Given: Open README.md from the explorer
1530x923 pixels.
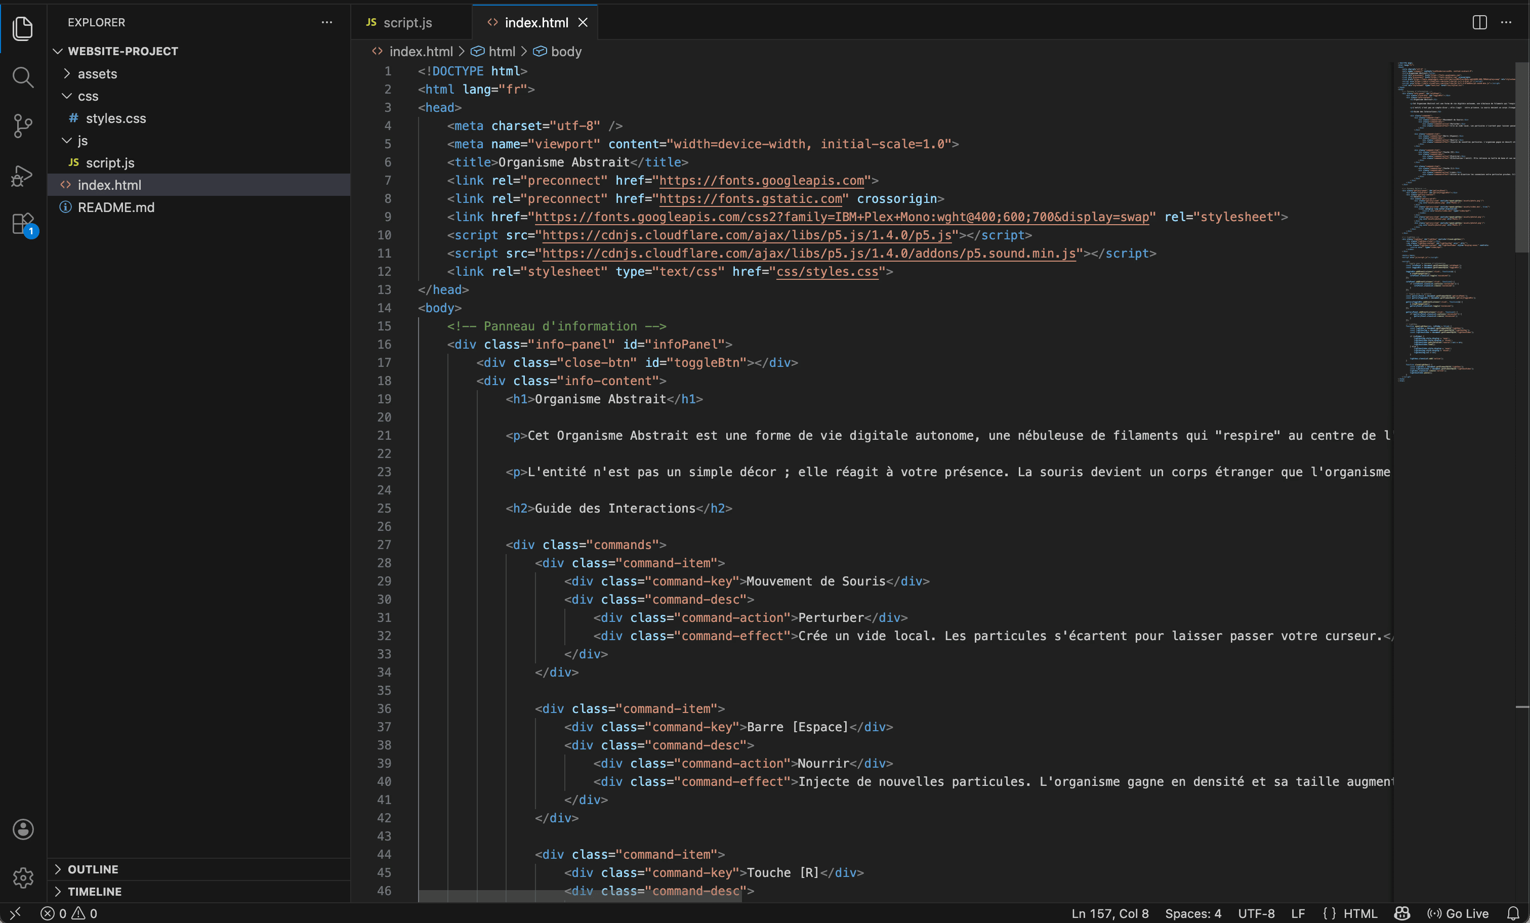Looking at the screenshot, I should click(115, 207).
